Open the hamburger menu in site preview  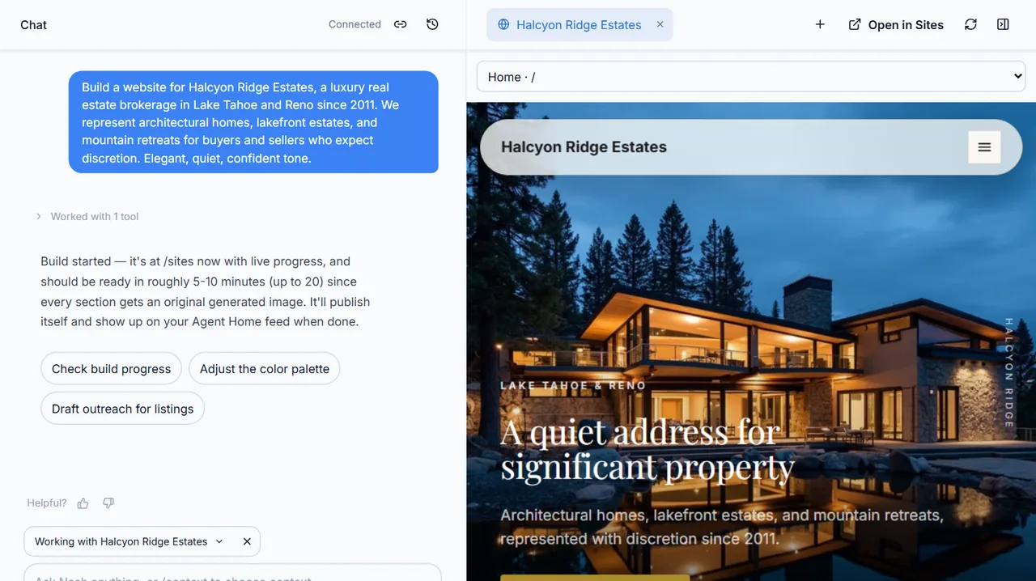click(984, 147)
